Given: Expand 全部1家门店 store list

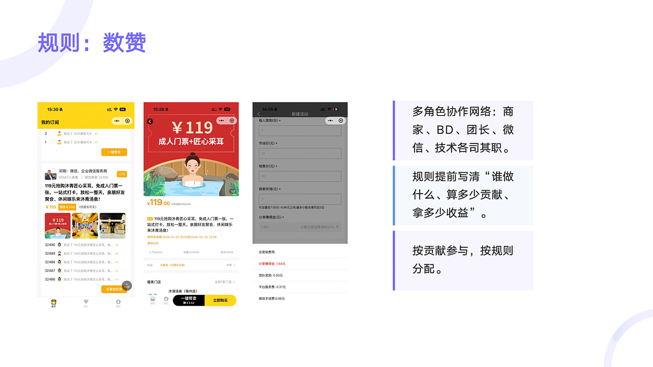Looking at the screenshot, I should (224, 282).
